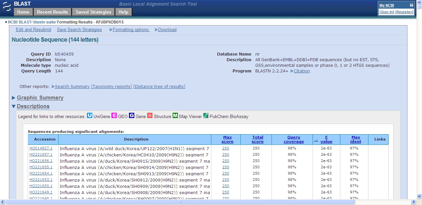The height and width of the screenshot is (205, 422).
Task: Click the UniGene 'U' legend icon
Action: tap(90, 116)
